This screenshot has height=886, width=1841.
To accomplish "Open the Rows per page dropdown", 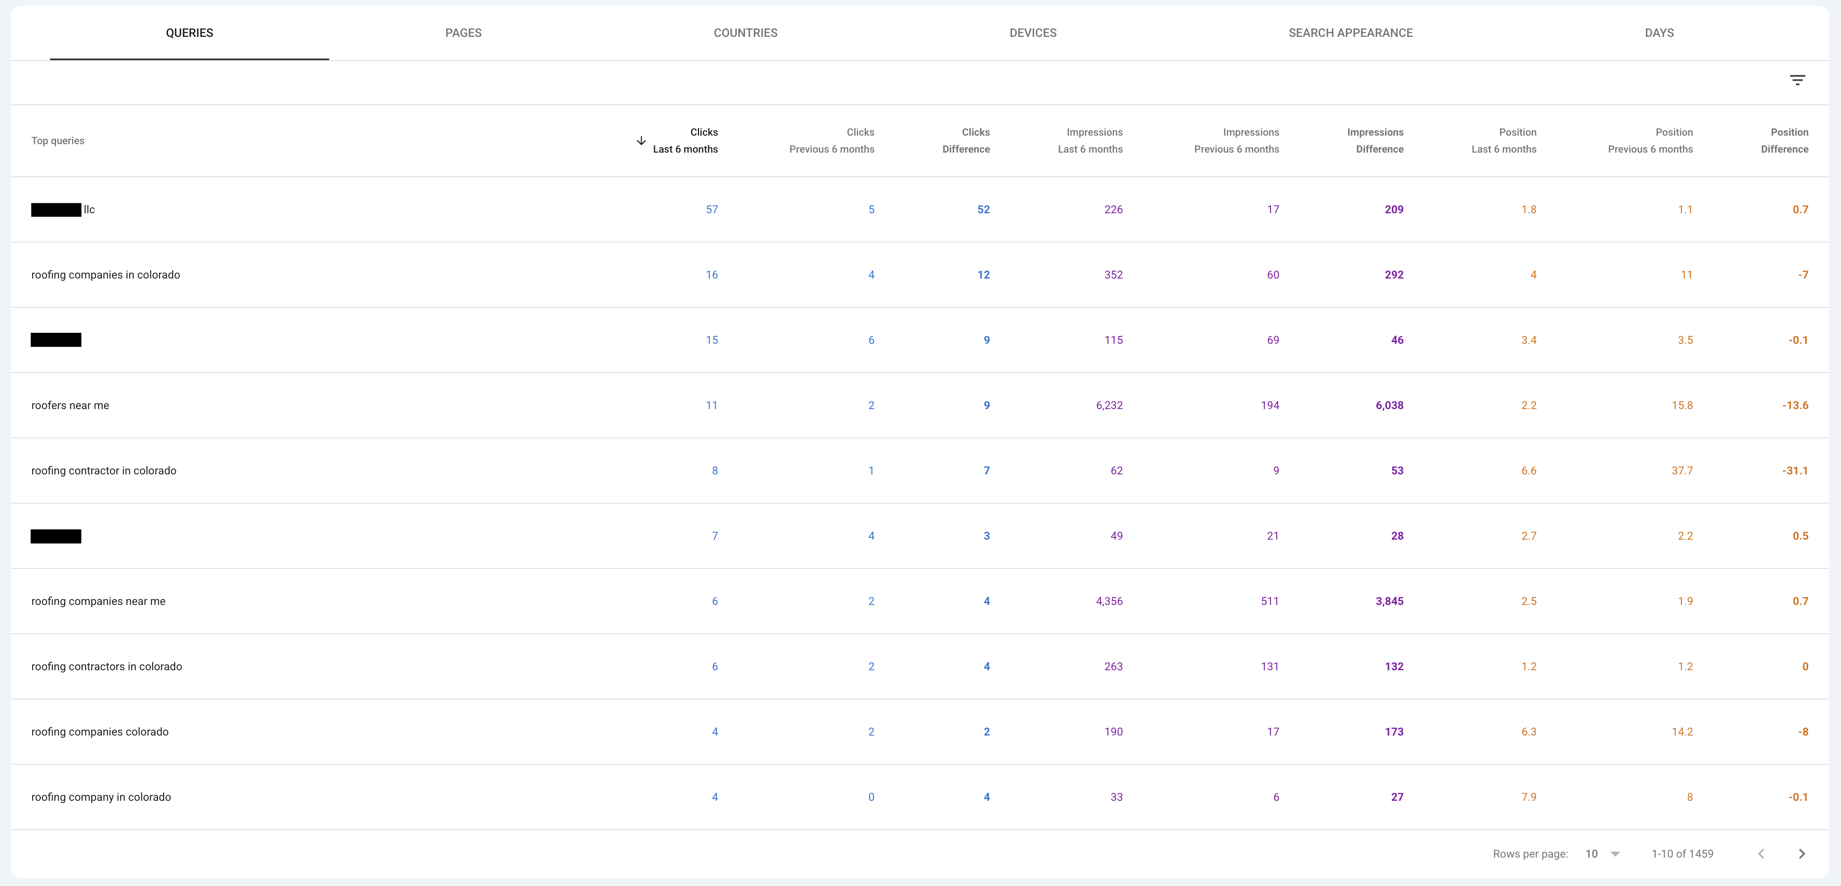I will pos(1603,854).
